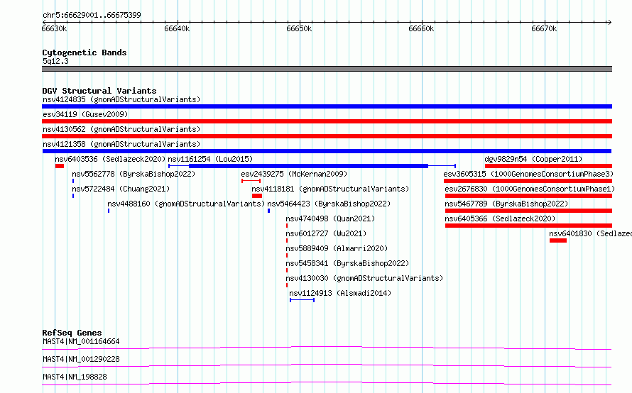Select nsv1124913 (Alsmadi2014) label
632x393 pixels.
click(x=340, y=293)
